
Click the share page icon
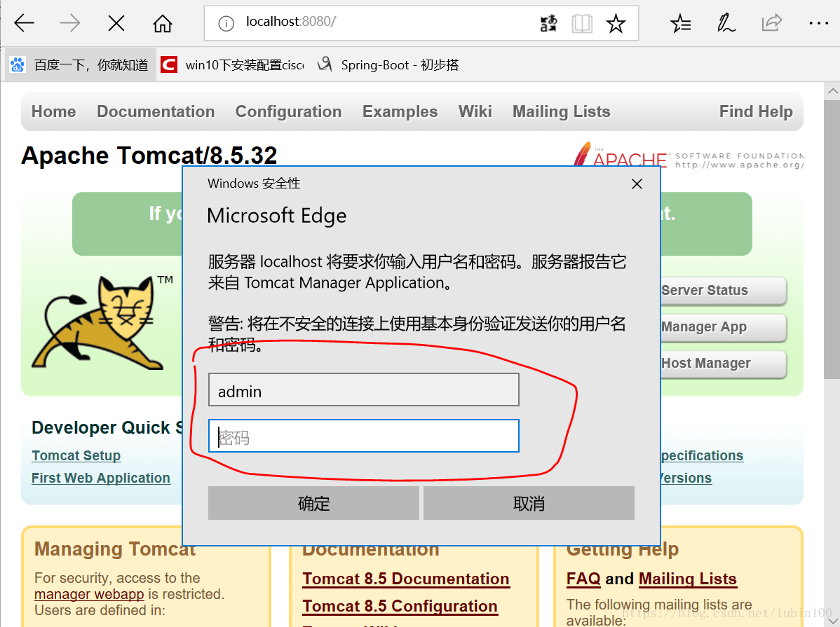coord(772,23)
